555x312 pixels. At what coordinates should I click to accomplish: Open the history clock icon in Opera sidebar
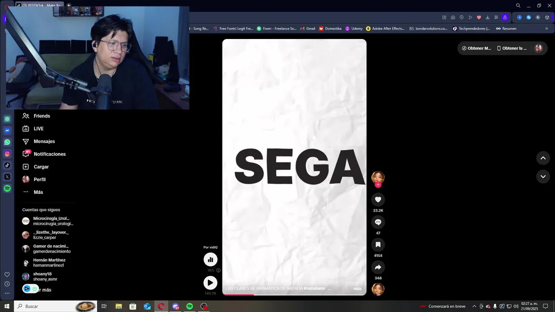(x=7, y=284)
